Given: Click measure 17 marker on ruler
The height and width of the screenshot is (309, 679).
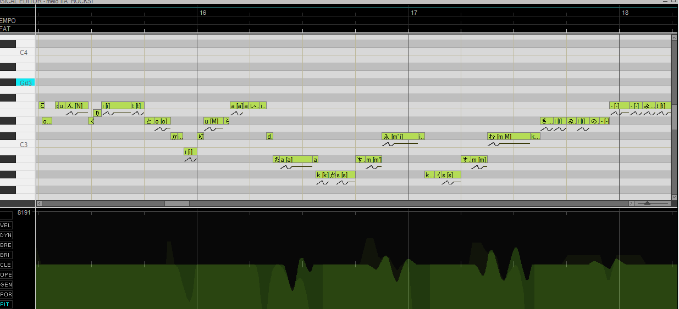Looking at the screenshot, I should coord(414,12).
